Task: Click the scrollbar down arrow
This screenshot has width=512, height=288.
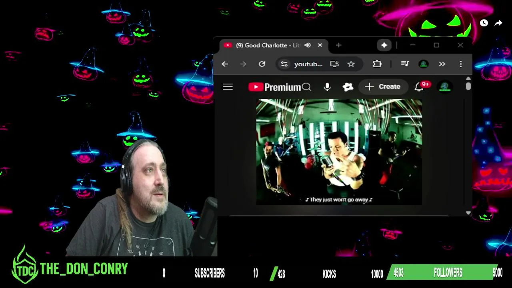Action: coord(468,213)
